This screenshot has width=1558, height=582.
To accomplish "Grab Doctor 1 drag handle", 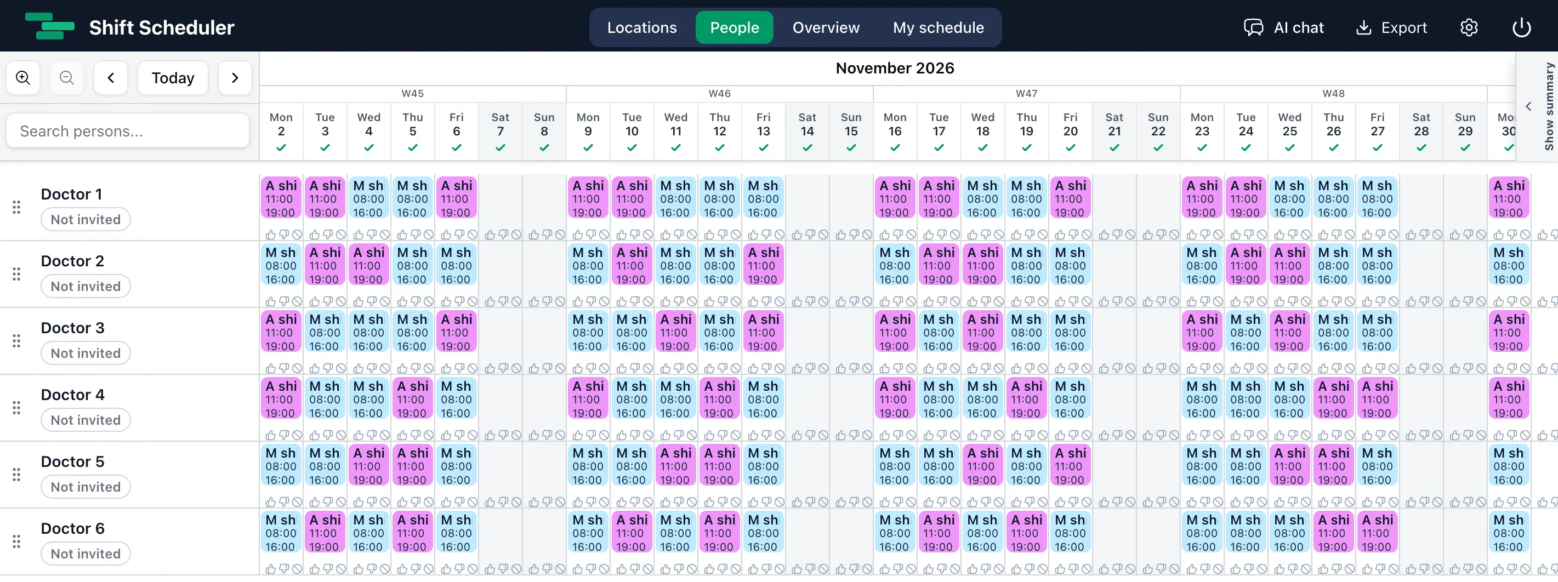I will [x=16, y=207].
